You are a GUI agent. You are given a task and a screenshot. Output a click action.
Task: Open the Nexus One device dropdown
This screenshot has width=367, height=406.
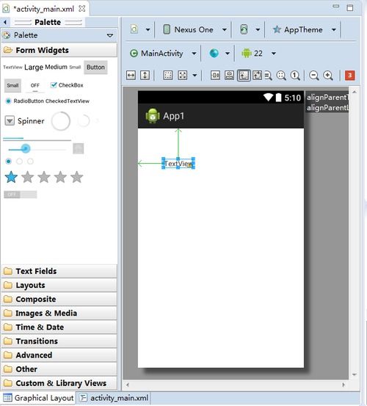click(195, 29)
